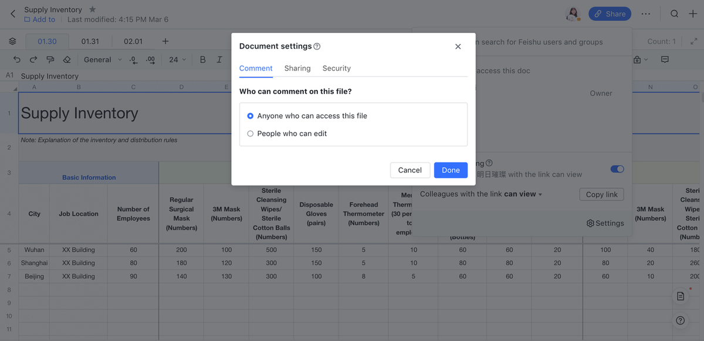Image resolution: width=704 pixels, height=341 pixels.
Task: Open the Comment tab
Action: (256, 68)
